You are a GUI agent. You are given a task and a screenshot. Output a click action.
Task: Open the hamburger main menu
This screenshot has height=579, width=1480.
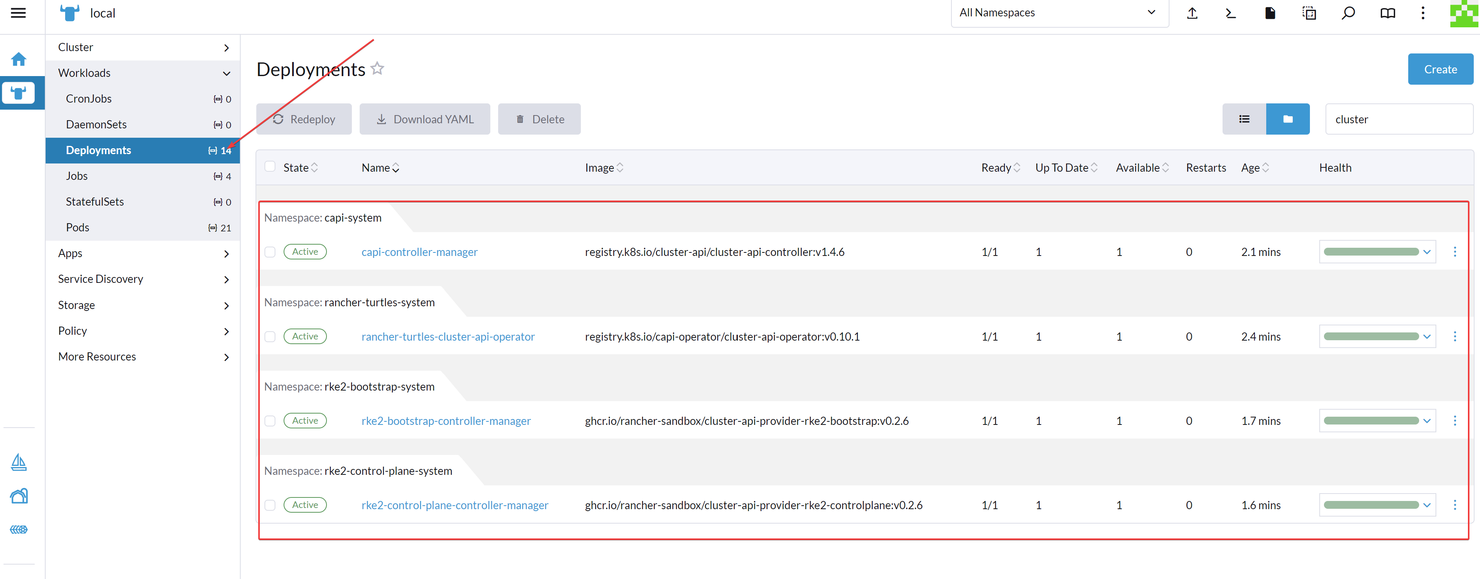point(18,12)
